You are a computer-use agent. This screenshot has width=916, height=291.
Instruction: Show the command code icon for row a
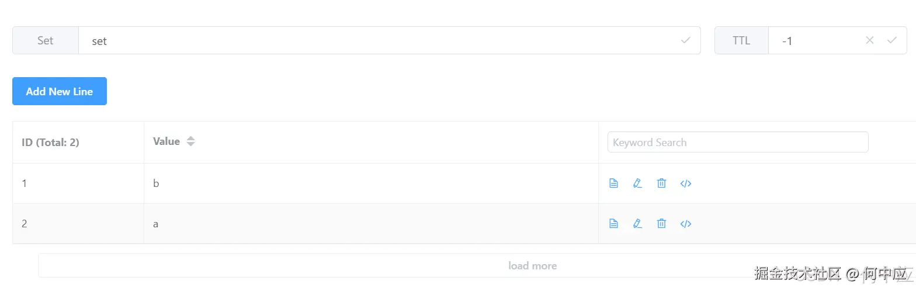(686, 223)
